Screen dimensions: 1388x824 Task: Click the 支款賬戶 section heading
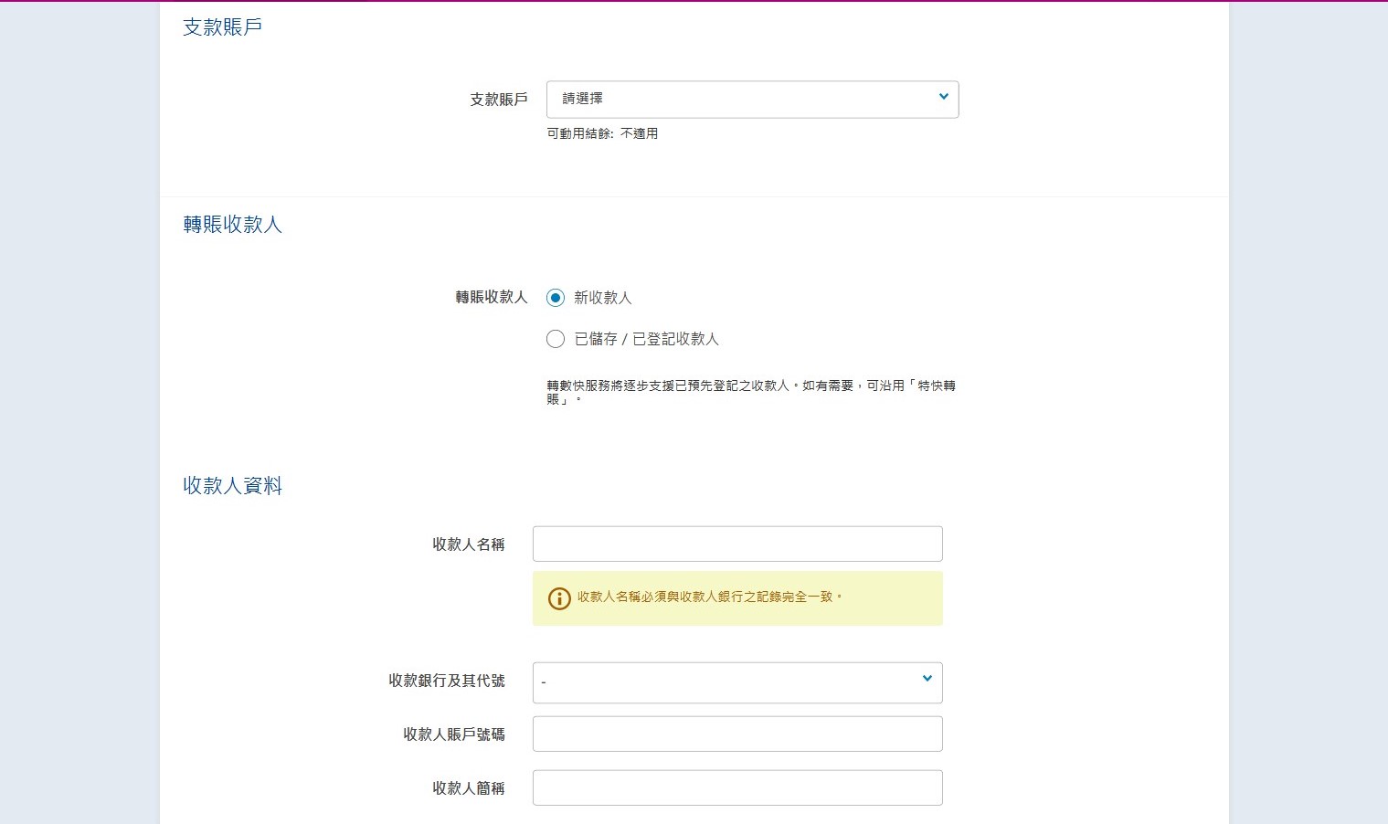coord(222,27)
